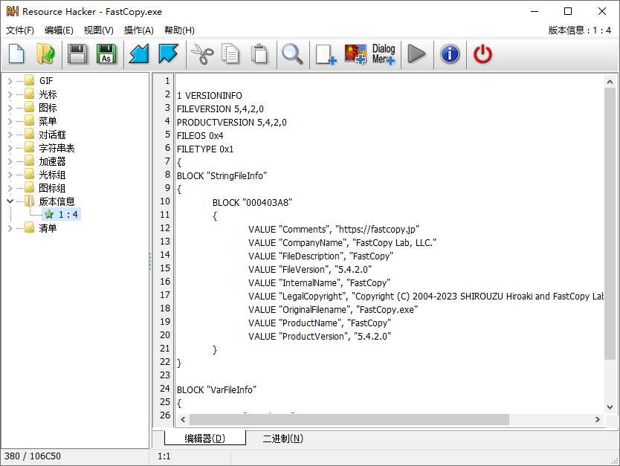Click the blue arrow pointing down-left

click(139, 54)
